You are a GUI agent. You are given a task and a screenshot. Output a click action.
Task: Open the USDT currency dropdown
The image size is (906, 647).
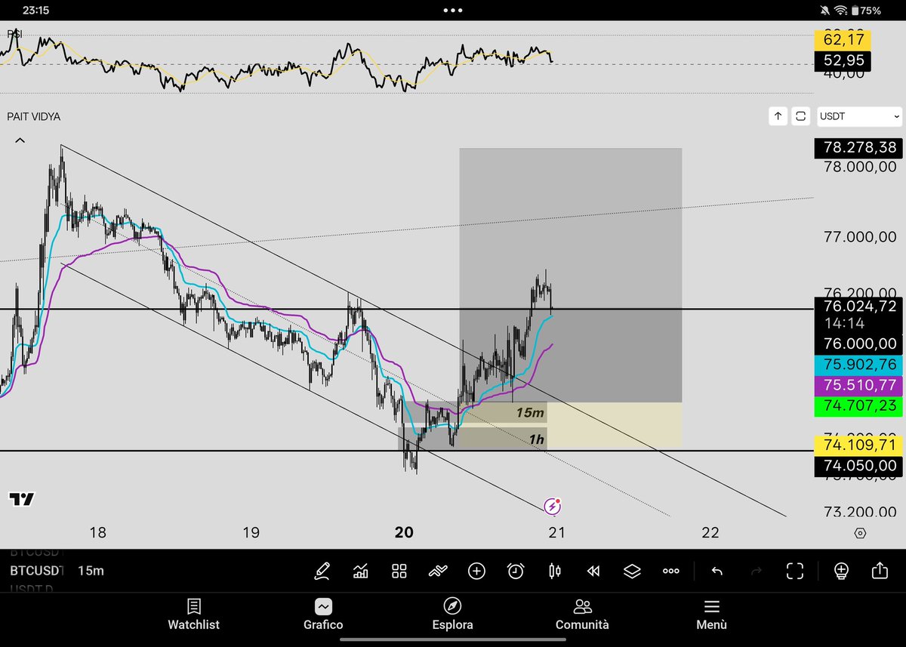tap(859, 116)
